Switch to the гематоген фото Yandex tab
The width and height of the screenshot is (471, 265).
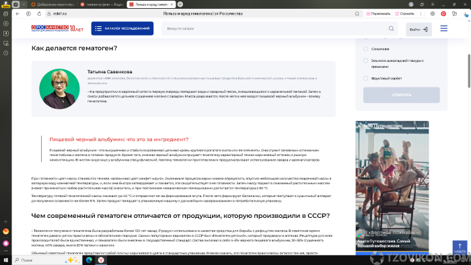coord(102,4)
